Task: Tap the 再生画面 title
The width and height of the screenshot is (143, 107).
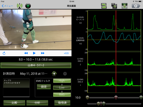Action: (71, 6)
